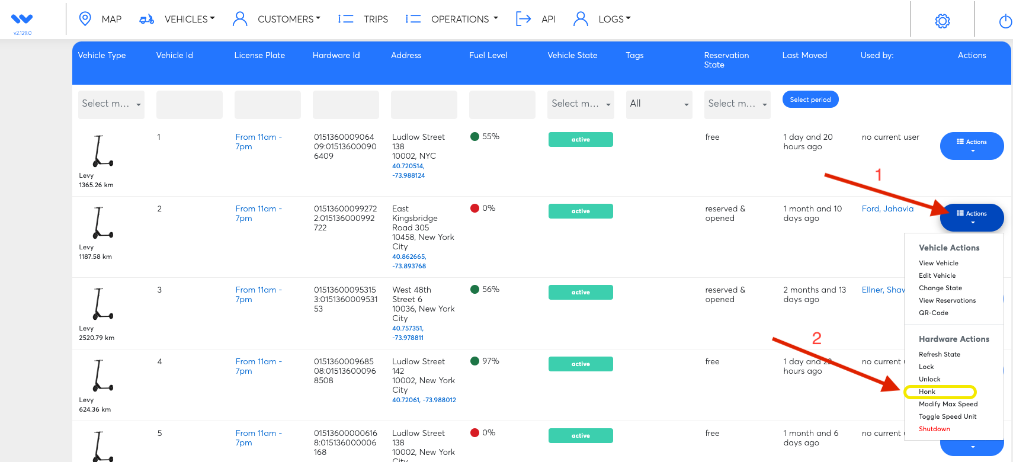This screenshot has width=1013, height=462.
Task: Click the active state badge of vehicle 3
Action: 581,293
